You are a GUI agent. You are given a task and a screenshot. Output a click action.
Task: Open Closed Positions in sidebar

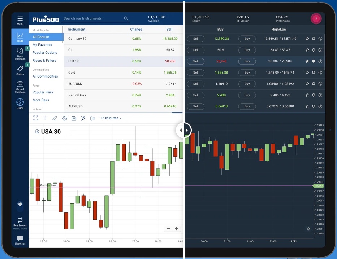coord(20,87)
